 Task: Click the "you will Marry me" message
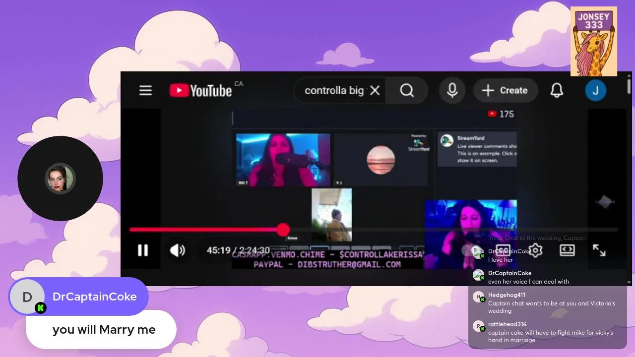[104, 330]
